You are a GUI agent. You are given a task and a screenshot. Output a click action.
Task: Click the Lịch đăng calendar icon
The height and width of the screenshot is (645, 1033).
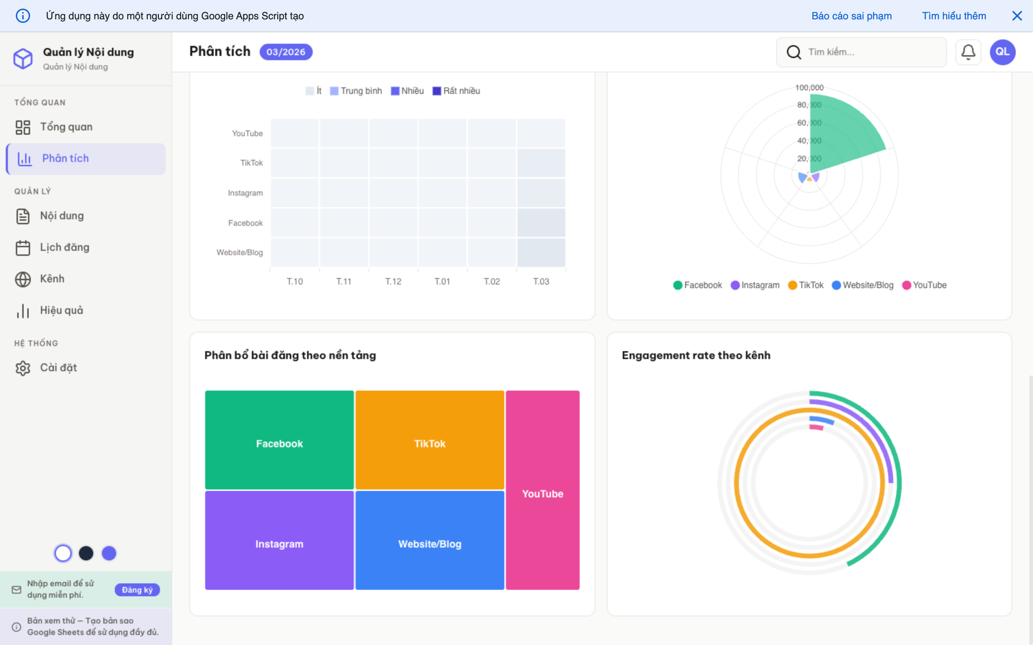coord(23,247)
